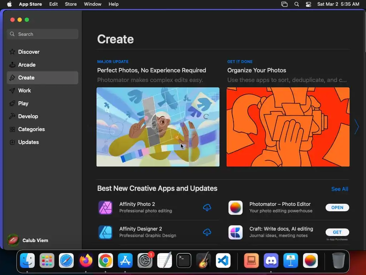Screen dimensions: 366x275
Task: Show the Updates section
Action: [x=43, y=142]
